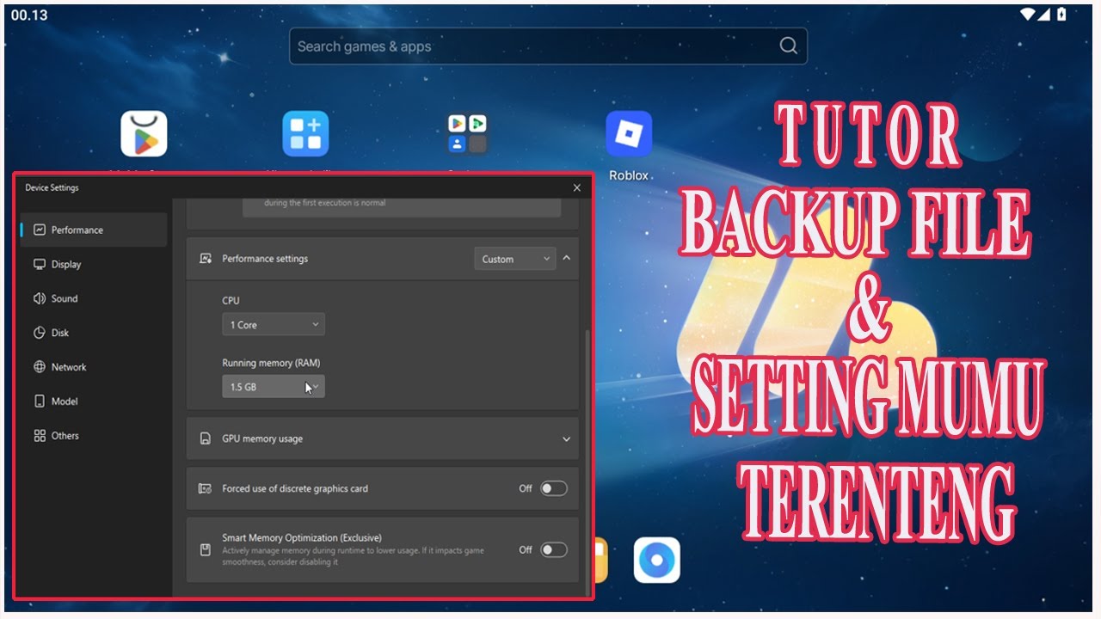Expand the GPU memory usage section
Screen dimensions: 1101x619
coord(566,438)
